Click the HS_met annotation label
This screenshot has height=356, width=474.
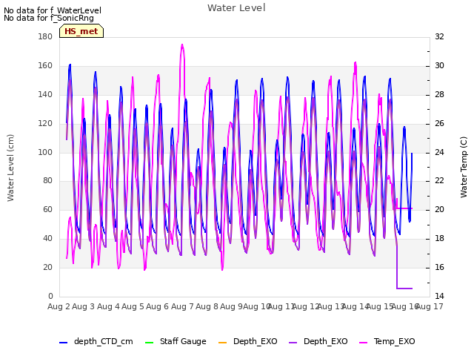point(81,31)
